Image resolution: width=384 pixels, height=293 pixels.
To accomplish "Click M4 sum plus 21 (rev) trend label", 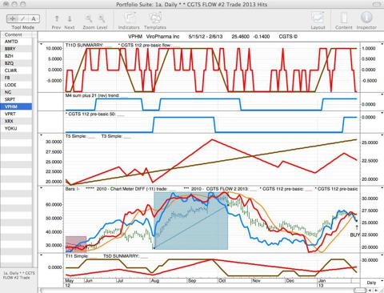I will click(92, 95).
